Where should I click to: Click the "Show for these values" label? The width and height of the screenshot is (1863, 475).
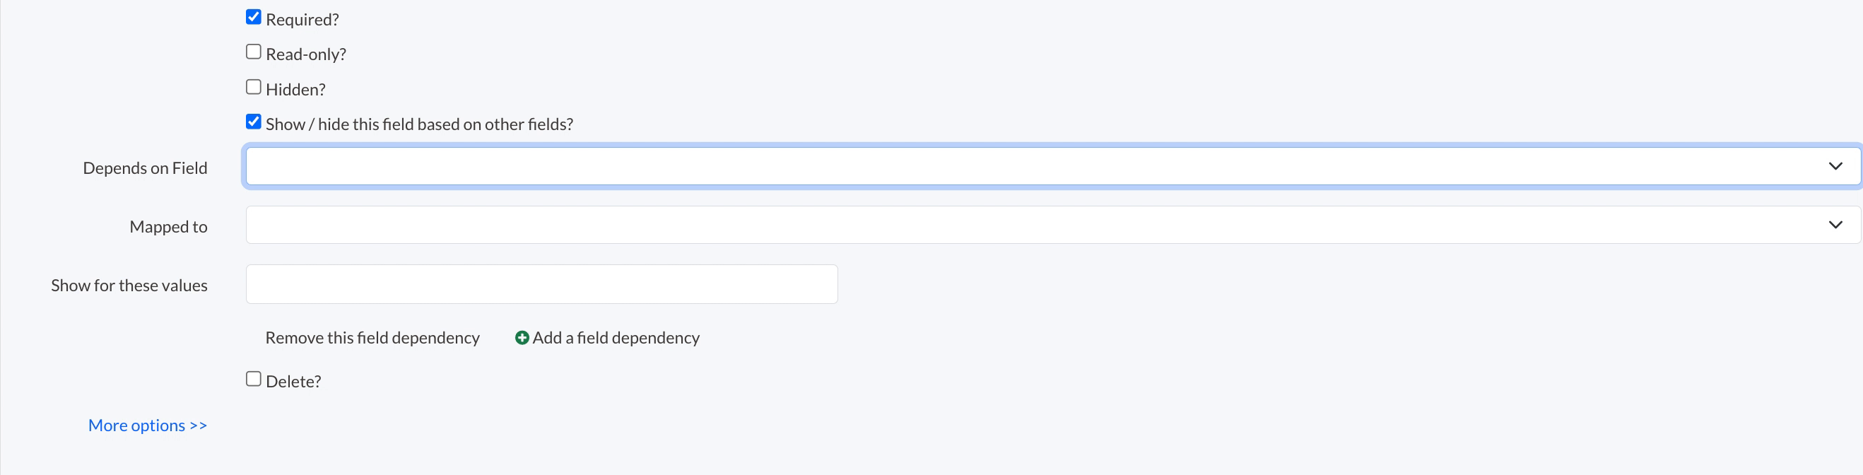[129, 286]
